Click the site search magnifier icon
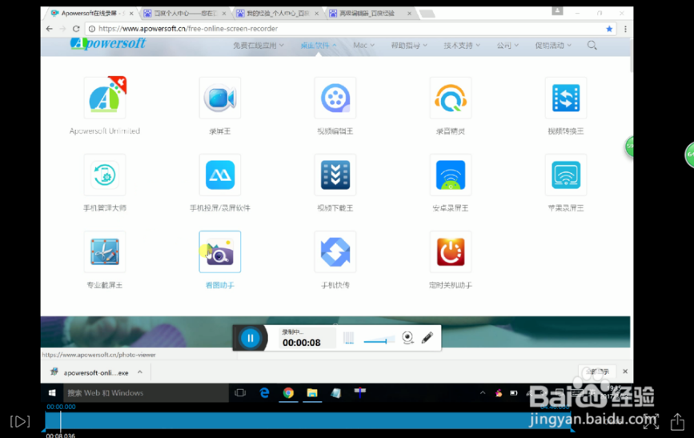Image resolution: width=694 pixels, height=438 pixels. (x=592, y=45)
